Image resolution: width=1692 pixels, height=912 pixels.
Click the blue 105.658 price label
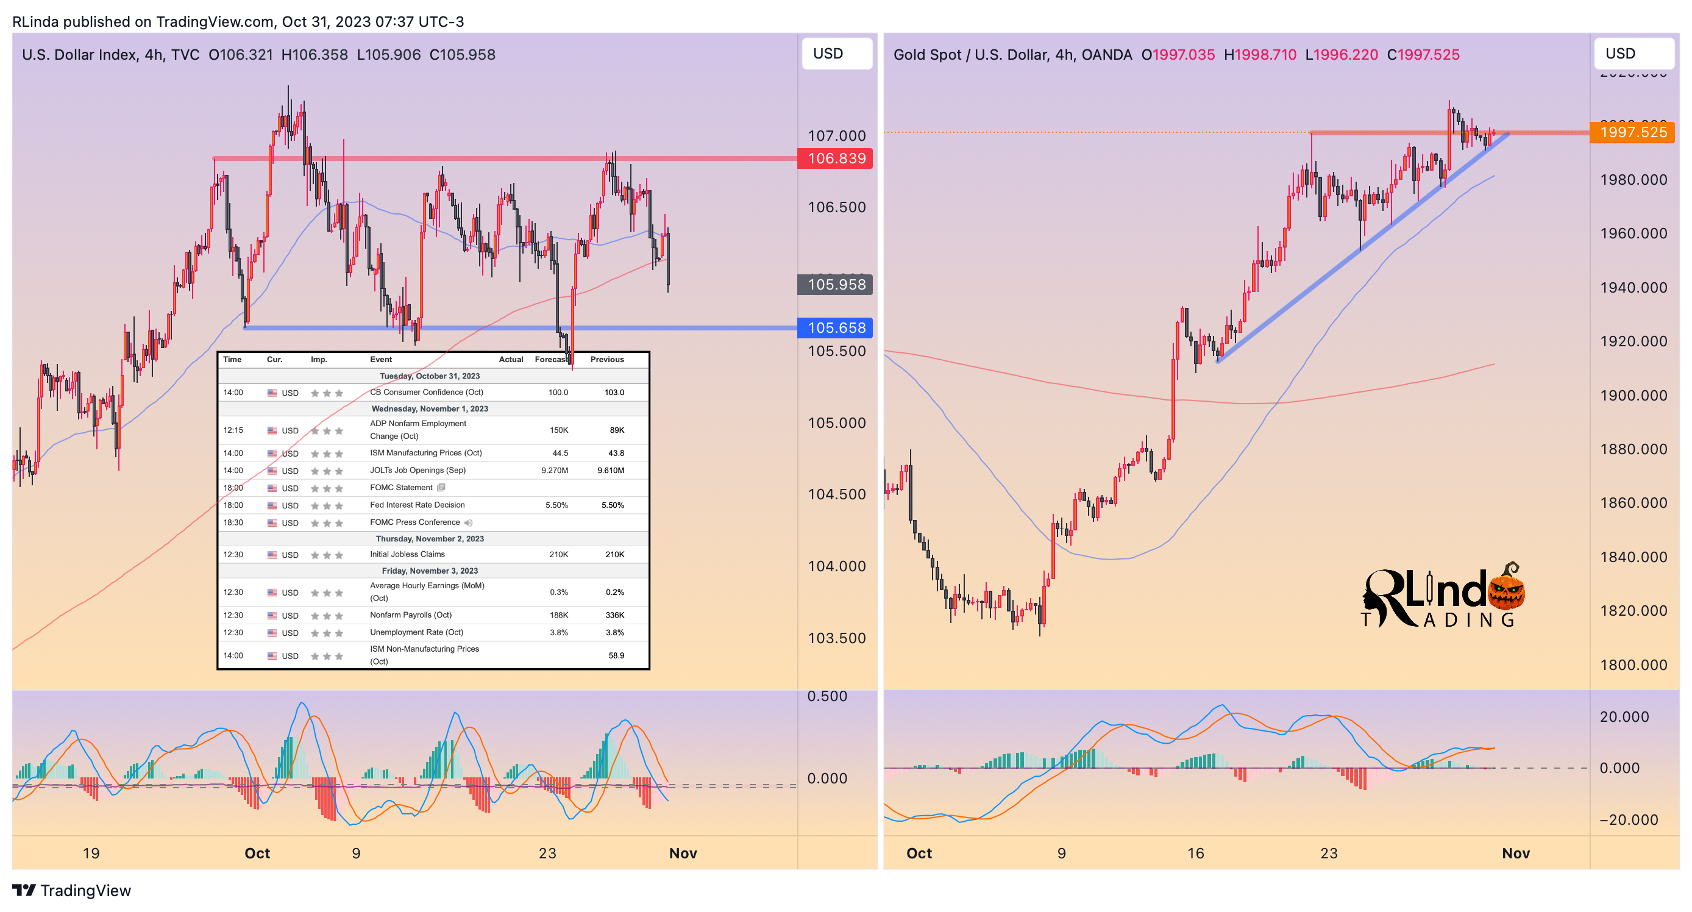(835, 328)
